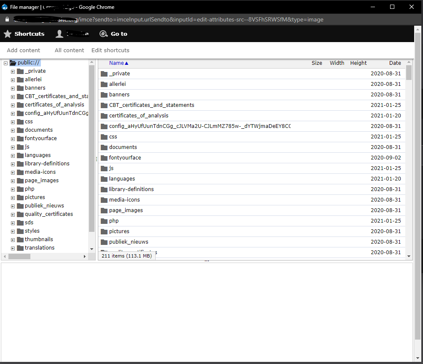Sort files by Name column header
Image resolution: width=423 pixels, height=364 pixels.
click(116, 63)
